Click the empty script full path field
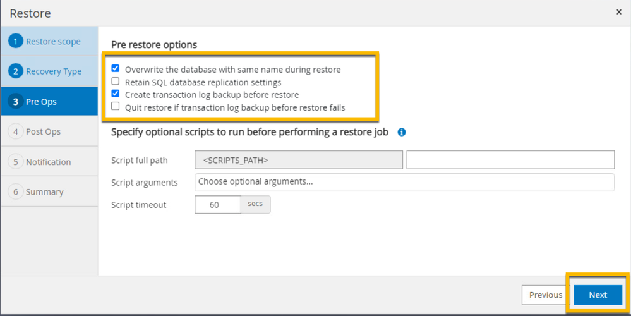Viewport: 631px width, 316px height. (510, 160)
